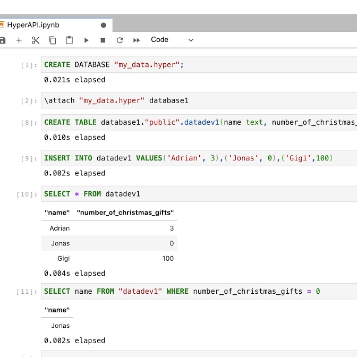Restart the kernel
Screen dimensions: 357x357
click(x=120, y=40)
